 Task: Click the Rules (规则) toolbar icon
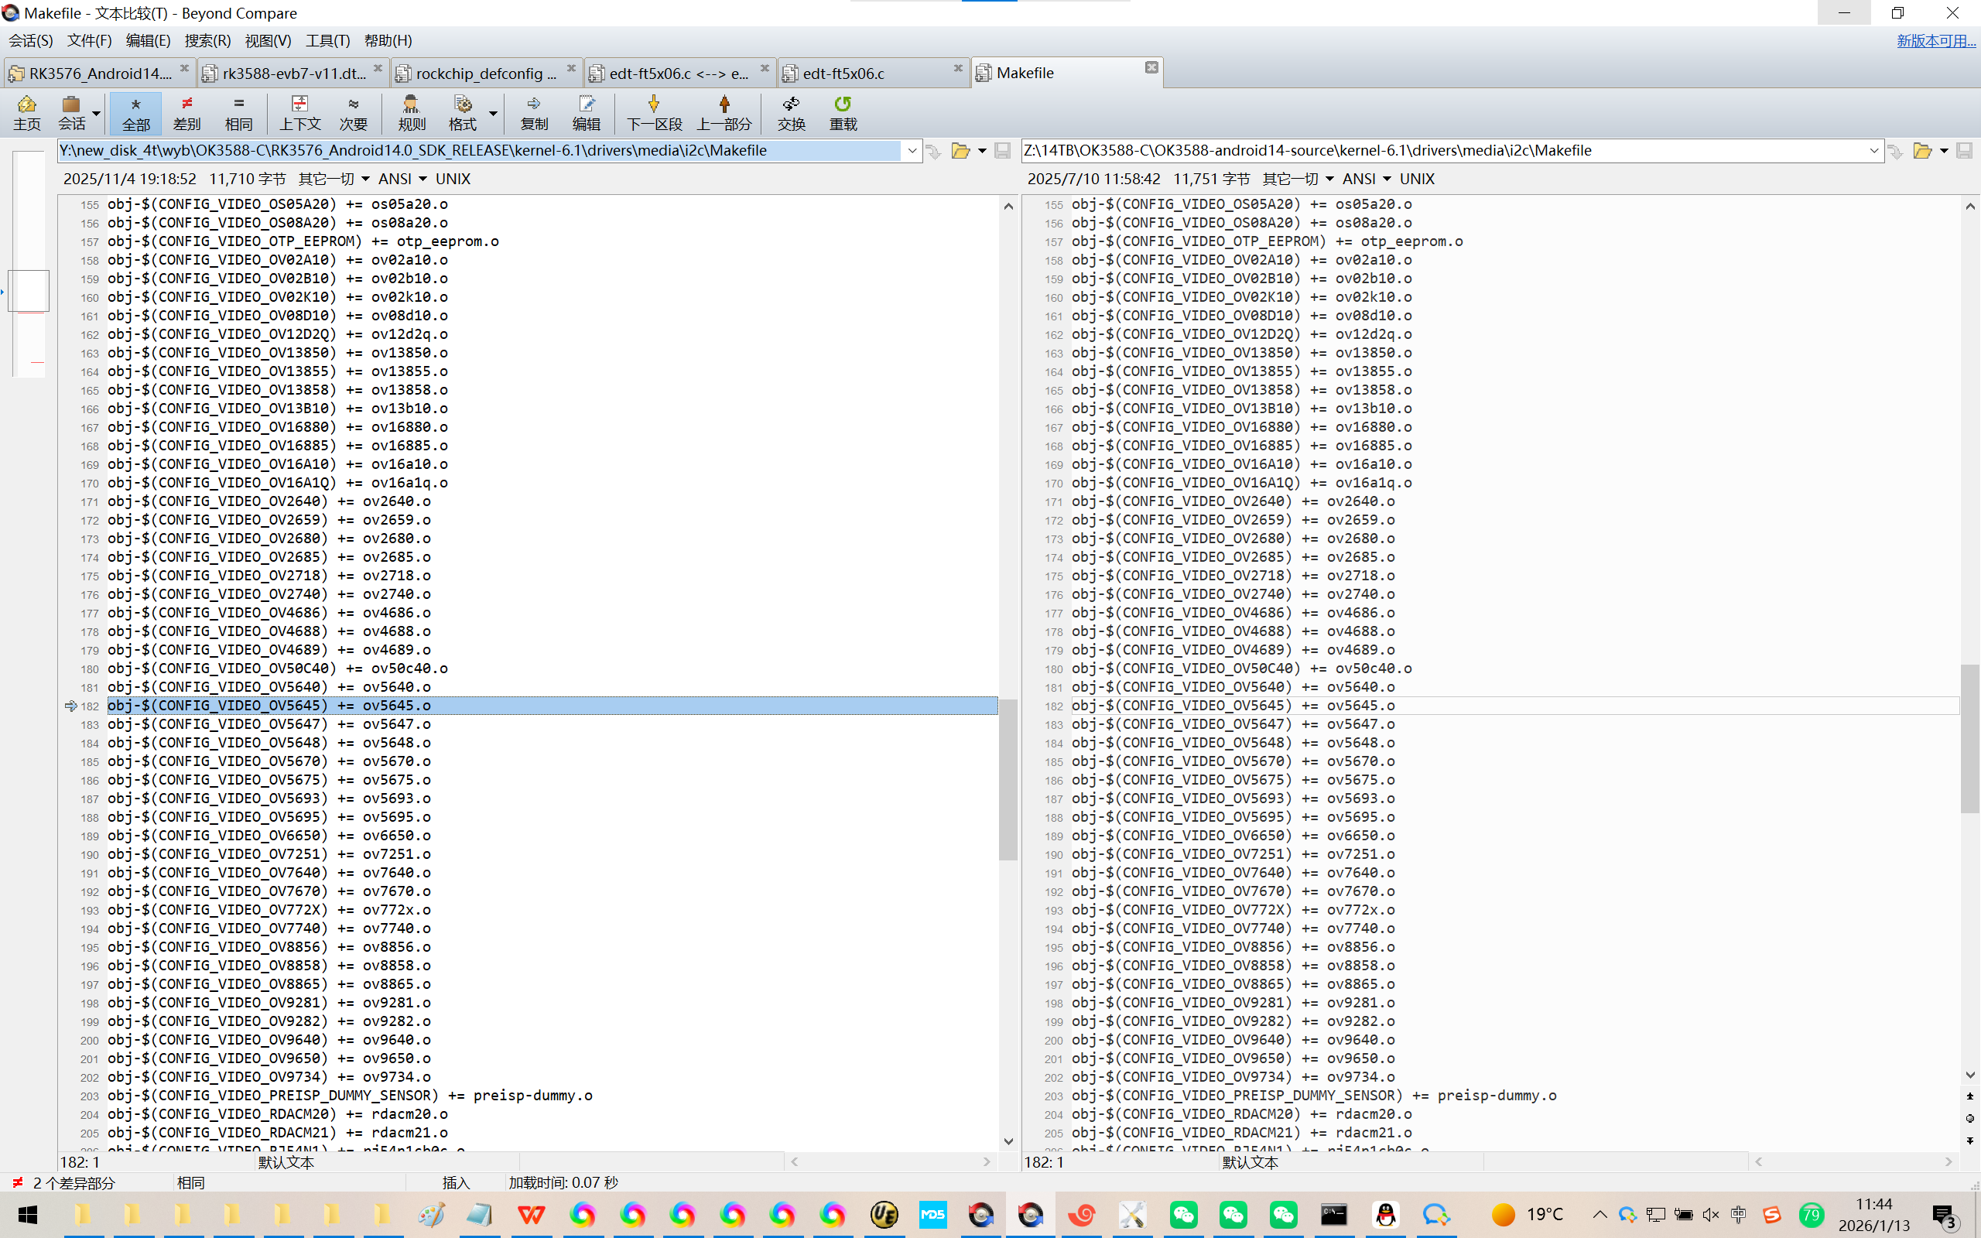coord(411,112)
